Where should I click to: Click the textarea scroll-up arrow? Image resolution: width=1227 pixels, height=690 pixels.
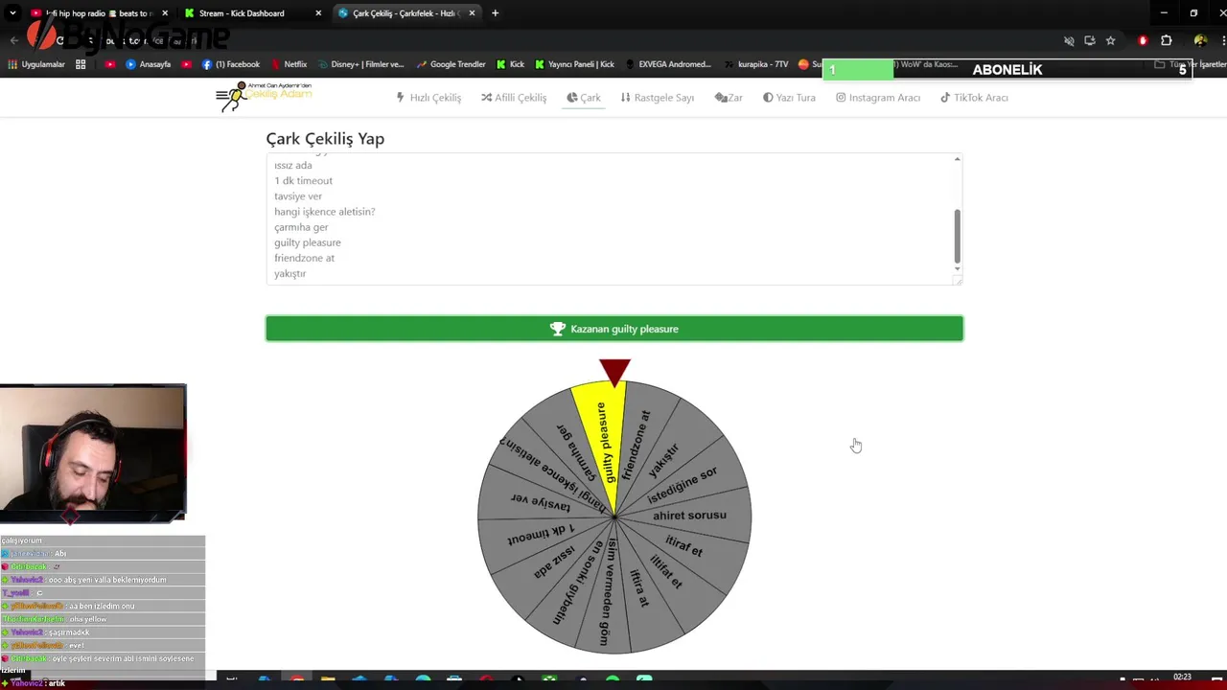coord(957,159)
